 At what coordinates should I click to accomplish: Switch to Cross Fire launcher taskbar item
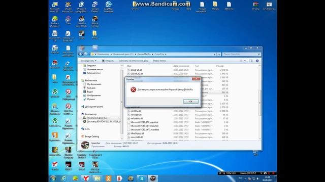click(x=153, y=178)
